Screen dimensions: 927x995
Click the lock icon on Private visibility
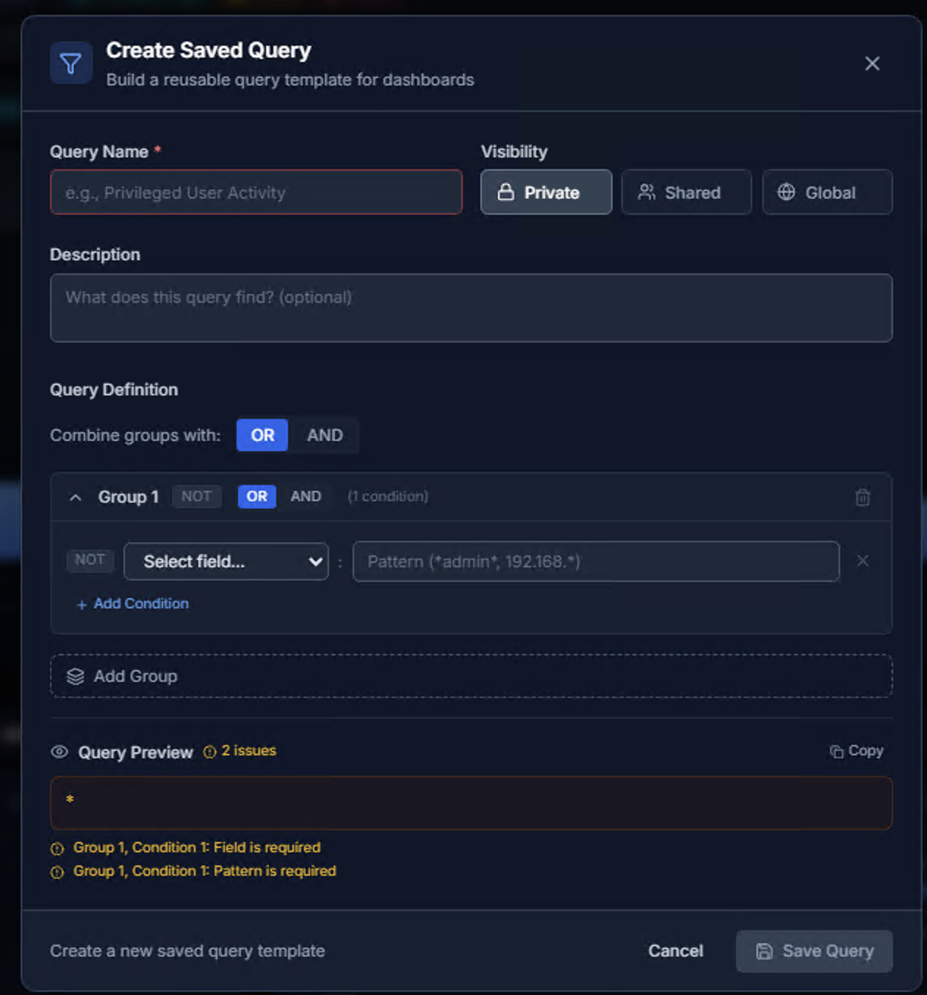[x=508, y=192]
